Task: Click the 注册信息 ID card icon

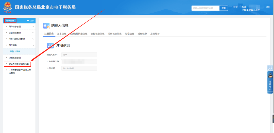Action: tap(50, 46)
